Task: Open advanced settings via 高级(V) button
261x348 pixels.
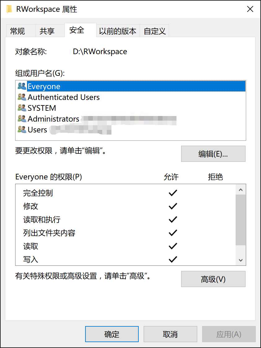Action: click(x=213, y=279)
